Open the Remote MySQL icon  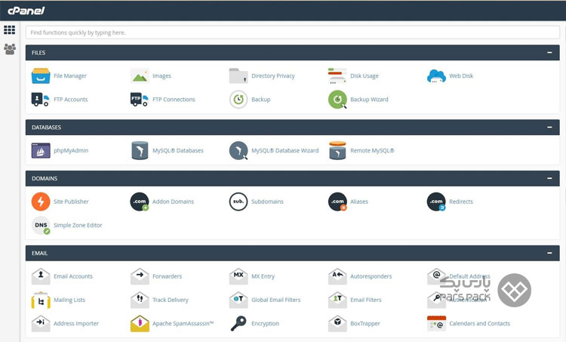pyautogui.click(x=337, y=150)
